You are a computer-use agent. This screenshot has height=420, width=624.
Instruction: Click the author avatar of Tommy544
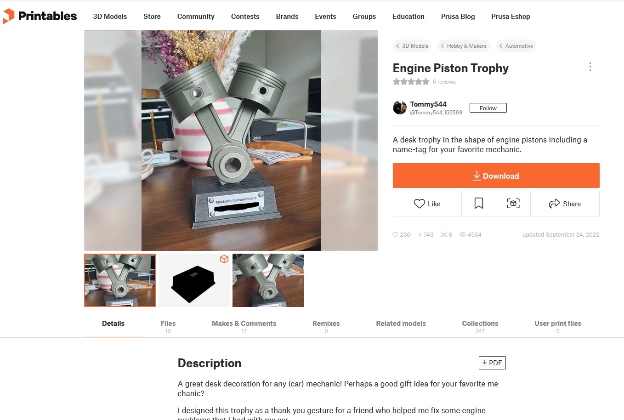pos(400,108)
